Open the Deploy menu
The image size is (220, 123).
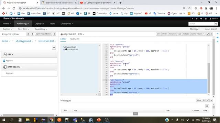click(39, 24)
